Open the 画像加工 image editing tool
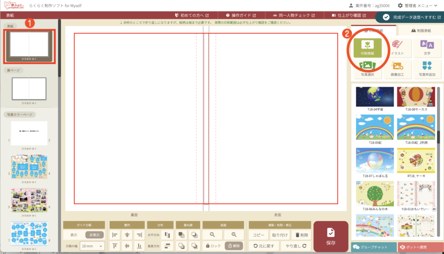Viewport: 444px width, 254px height. tap(397, 69)
